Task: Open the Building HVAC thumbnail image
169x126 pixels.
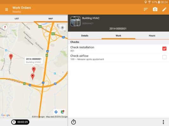Action: click(x=75, y=21)
